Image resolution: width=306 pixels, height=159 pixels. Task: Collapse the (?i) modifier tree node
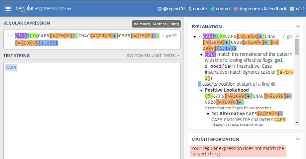201,54
